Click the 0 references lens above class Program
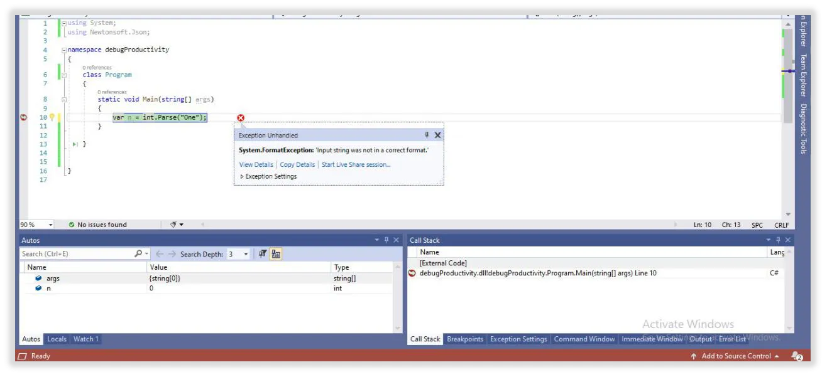Image resolution: width=827 pixels, height=377 pixels. 97,67
